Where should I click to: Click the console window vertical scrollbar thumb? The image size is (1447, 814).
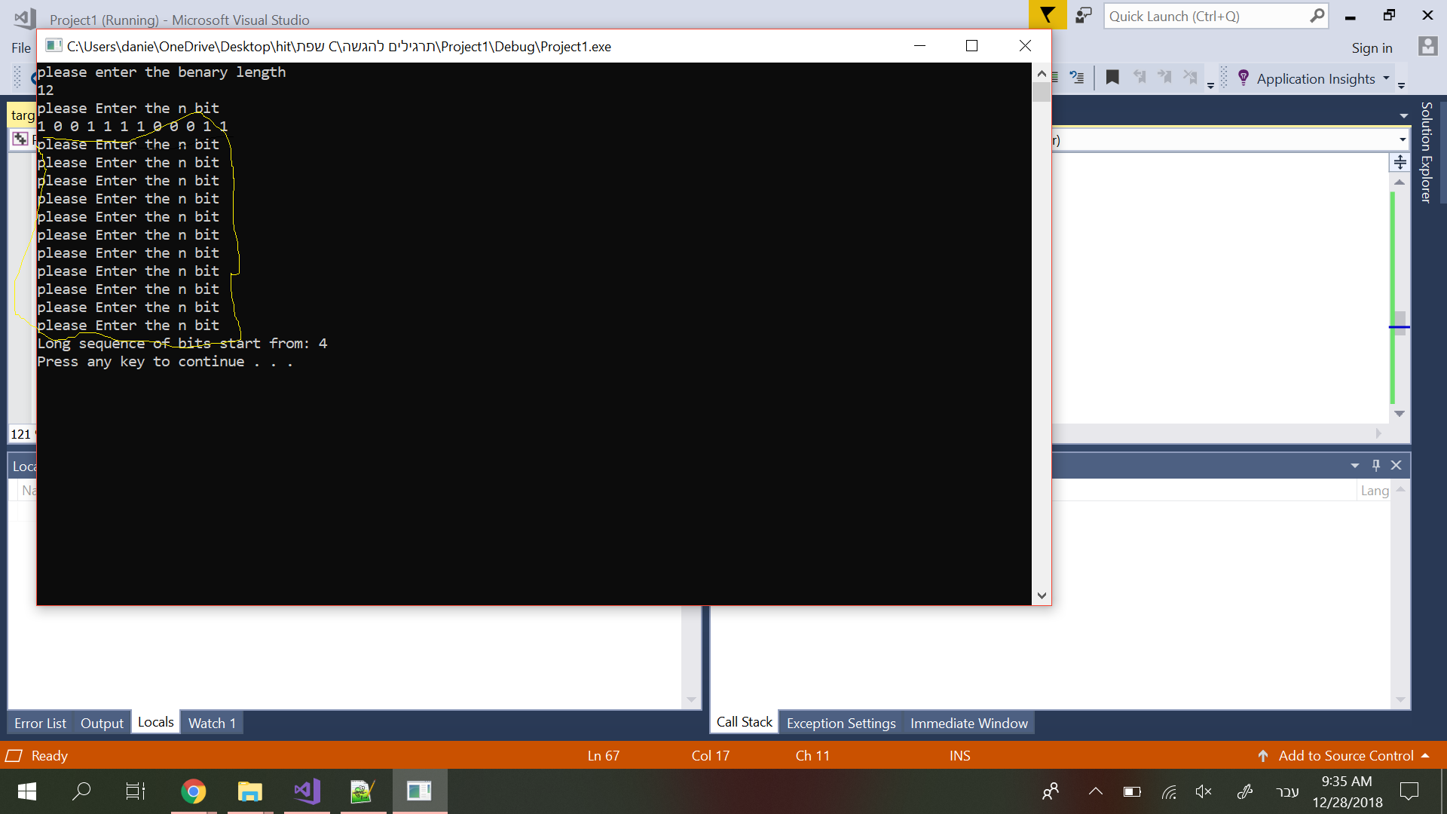pyautogui.click(x=1042, y=92)
